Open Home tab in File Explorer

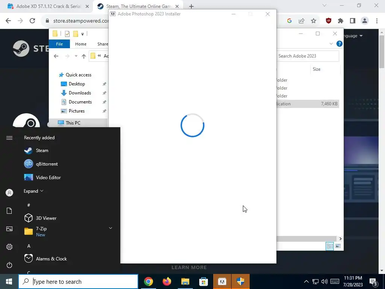(x=81, y=44)
